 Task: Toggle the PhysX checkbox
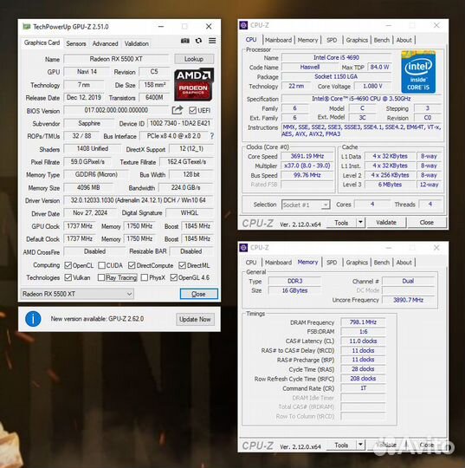[x=145, y=277]
